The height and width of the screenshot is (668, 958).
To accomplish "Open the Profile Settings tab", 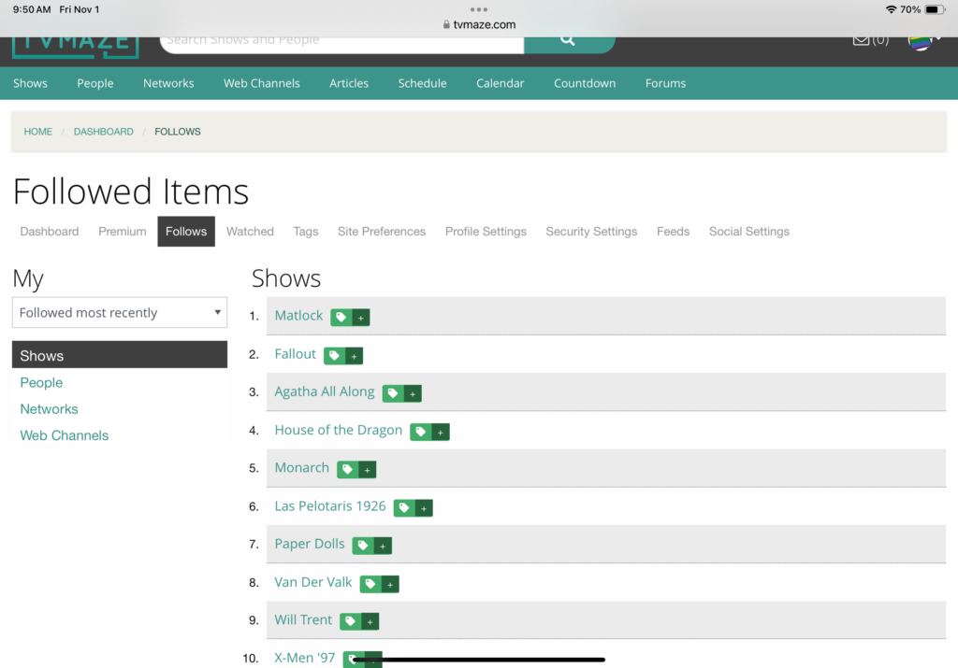I will tap(486, 231).
